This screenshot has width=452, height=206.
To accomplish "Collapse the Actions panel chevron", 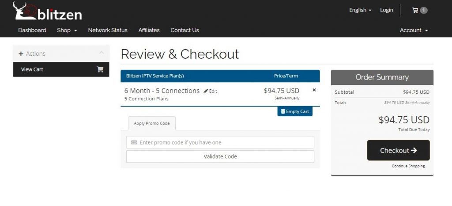I will point(102,53).
